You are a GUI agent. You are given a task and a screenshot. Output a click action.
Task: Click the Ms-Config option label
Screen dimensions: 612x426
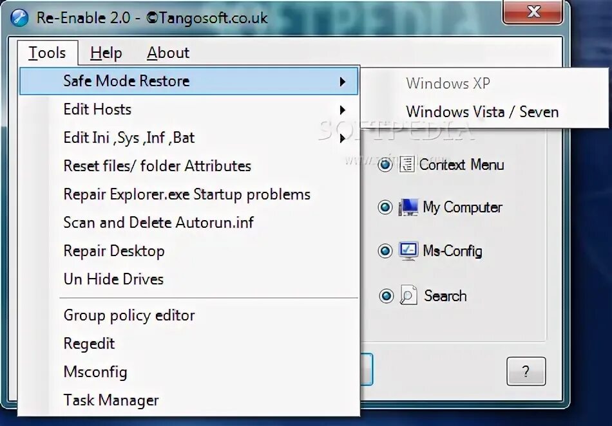tap(452, 250)
